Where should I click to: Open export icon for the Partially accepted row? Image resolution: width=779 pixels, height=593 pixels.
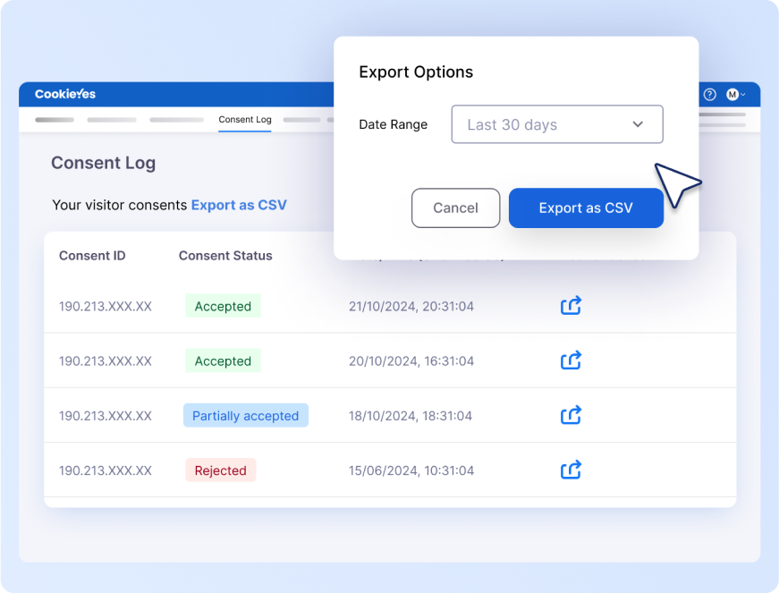[x=571, y=415]
